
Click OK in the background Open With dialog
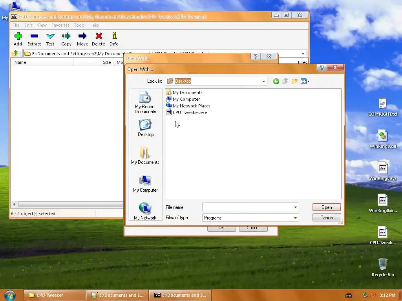[221, 228]
